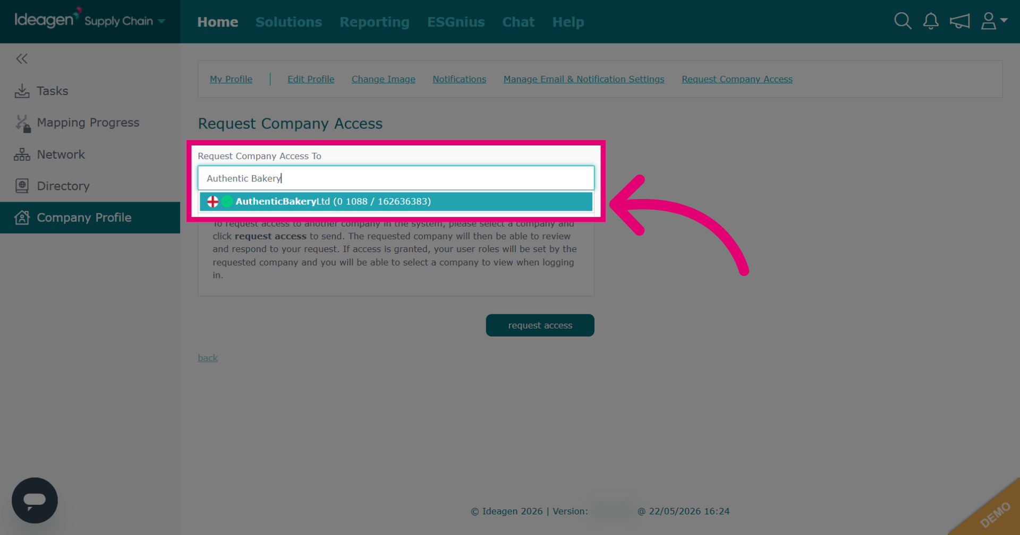The image size is (1020, 535).
Task: Collapse the sidebar with double chevron
Action: (22, 59)
